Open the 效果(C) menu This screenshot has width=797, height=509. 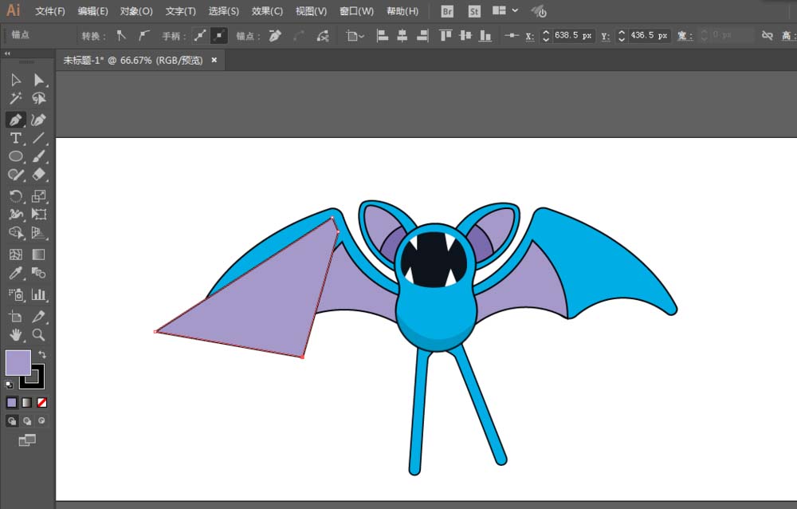[267, 11]
